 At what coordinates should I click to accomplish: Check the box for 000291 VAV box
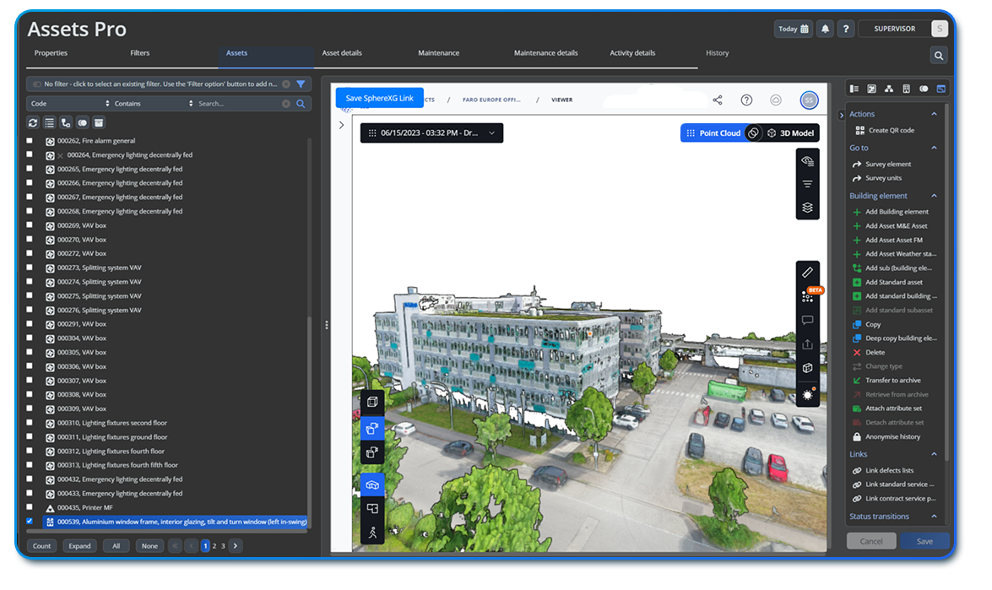[x=30, y=324]
